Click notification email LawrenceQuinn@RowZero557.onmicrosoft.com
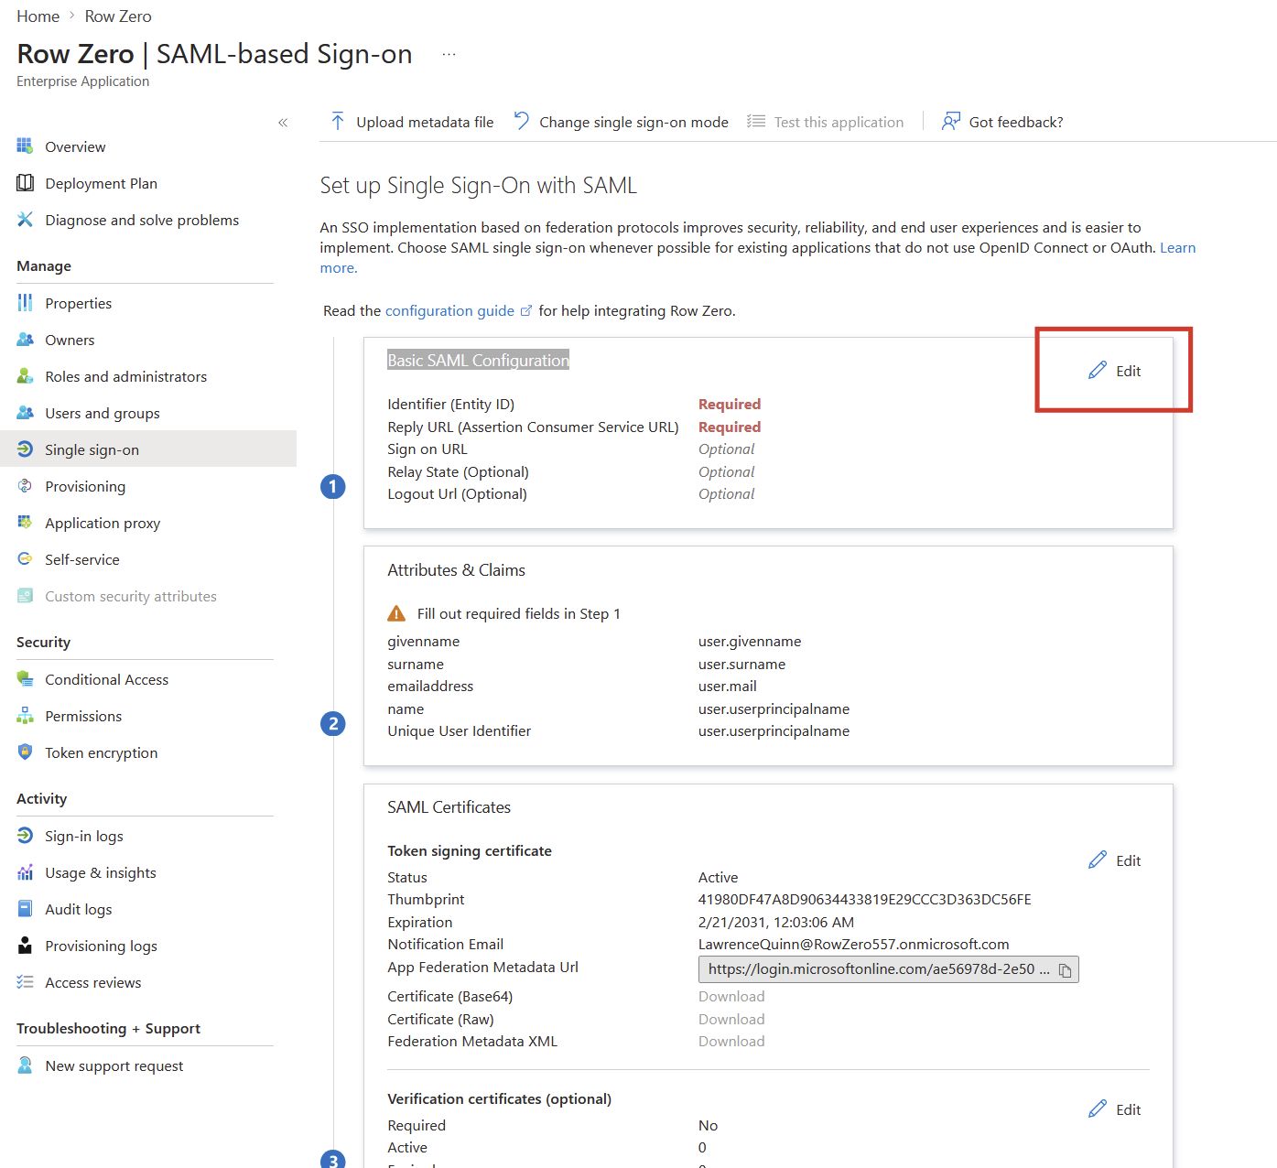 (x=854, y=944)
